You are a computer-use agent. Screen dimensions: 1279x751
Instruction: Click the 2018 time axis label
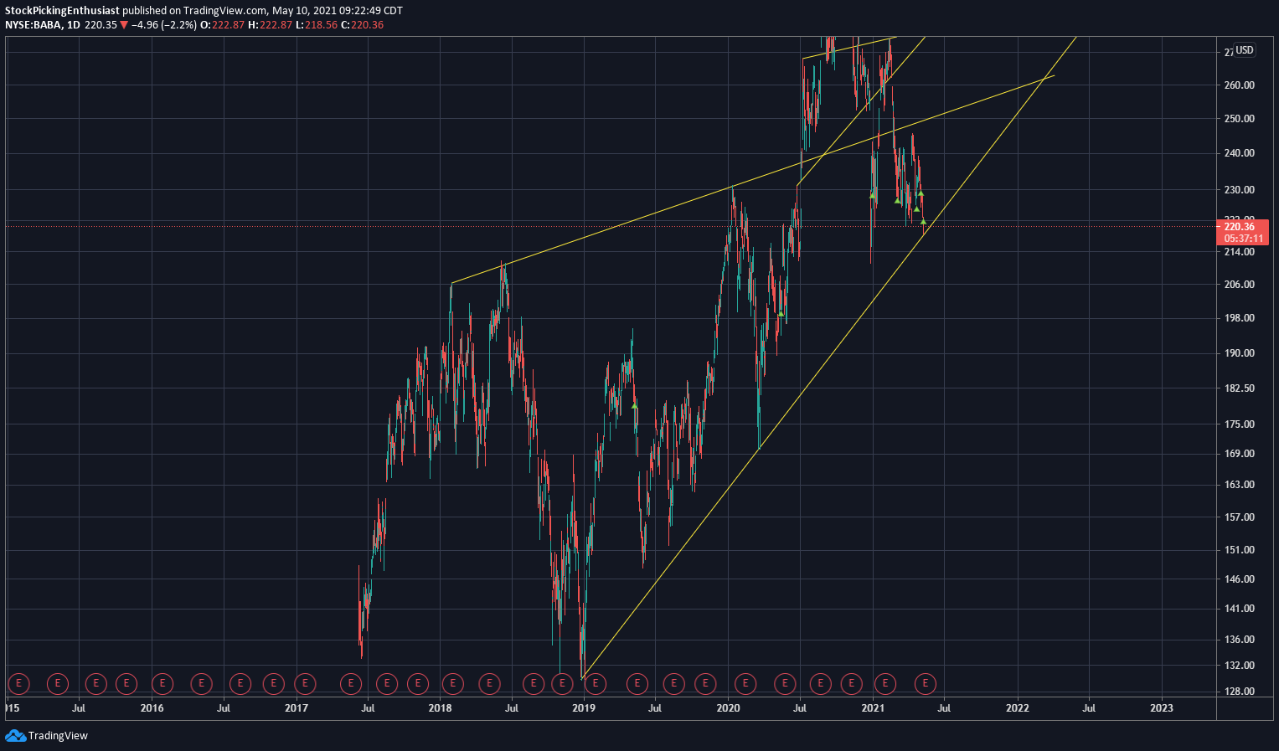[x=440, y=708]
